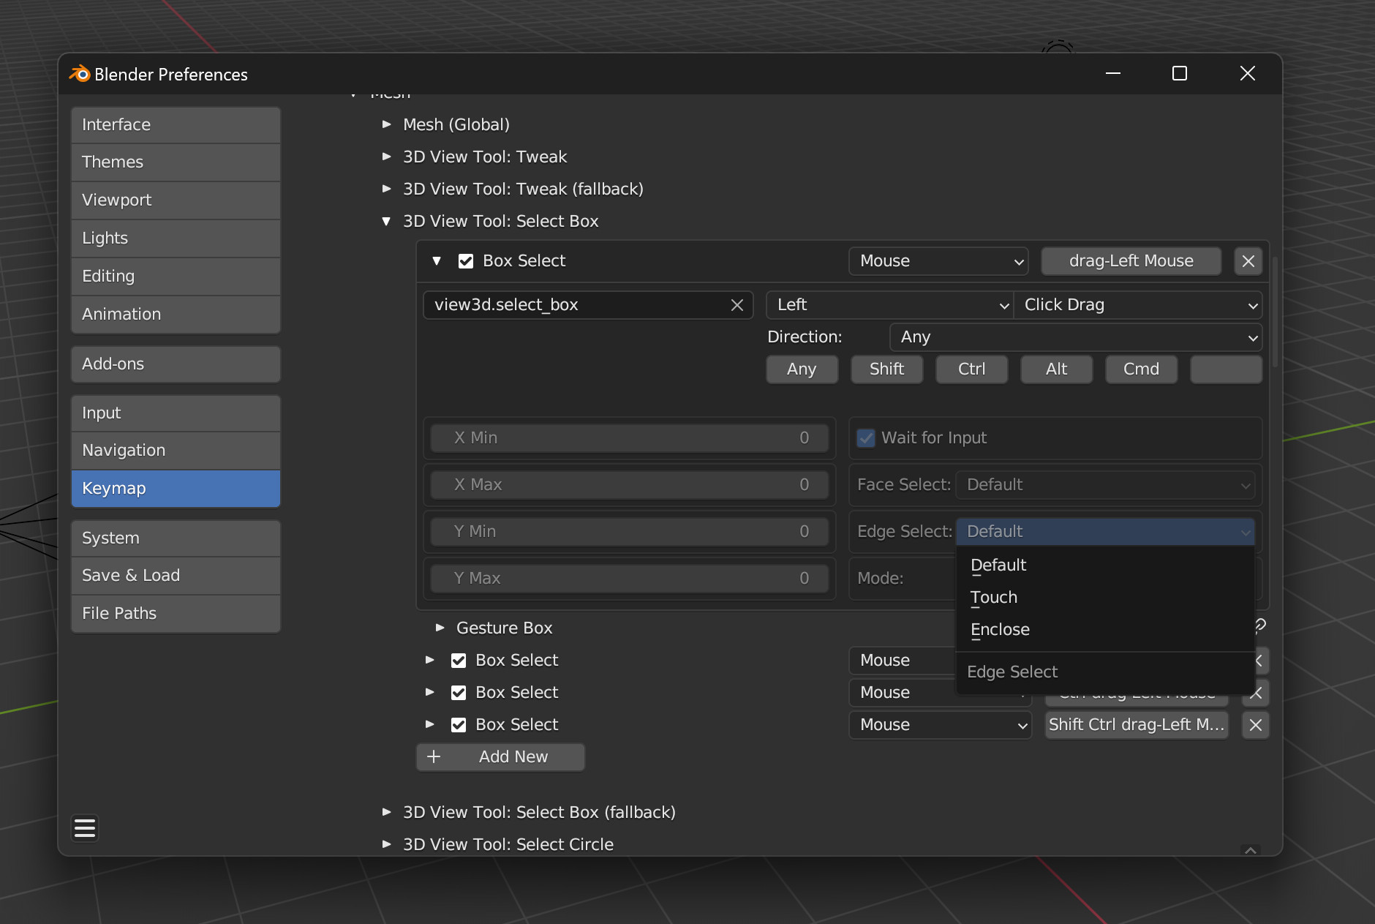This screenshot has width=1375, height=924.
Task: Remove the Shift Ctrl drag-Left Mouse entry
Action: [1256, 725]
